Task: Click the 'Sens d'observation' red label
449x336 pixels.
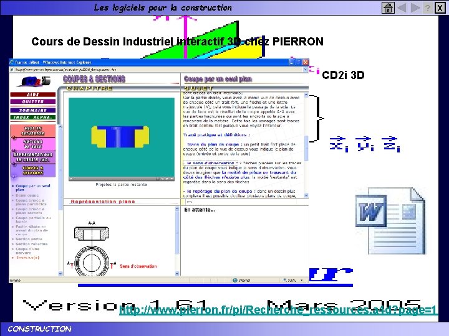Action: coord(138,266)
